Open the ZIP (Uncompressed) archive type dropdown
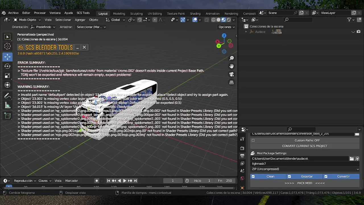 [305, 169]
